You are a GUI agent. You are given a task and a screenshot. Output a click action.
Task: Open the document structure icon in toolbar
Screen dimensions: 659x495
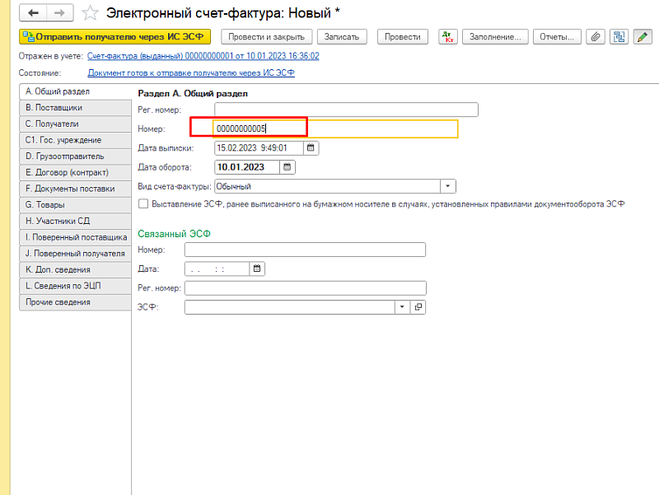pos(619,36)
